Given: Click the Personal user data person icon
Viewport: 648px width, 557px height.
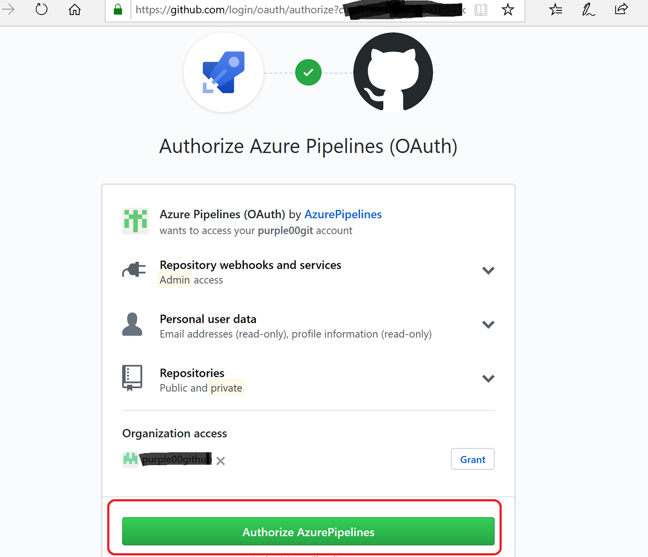Looking at the screenshot, I should [x=132, y=324].
